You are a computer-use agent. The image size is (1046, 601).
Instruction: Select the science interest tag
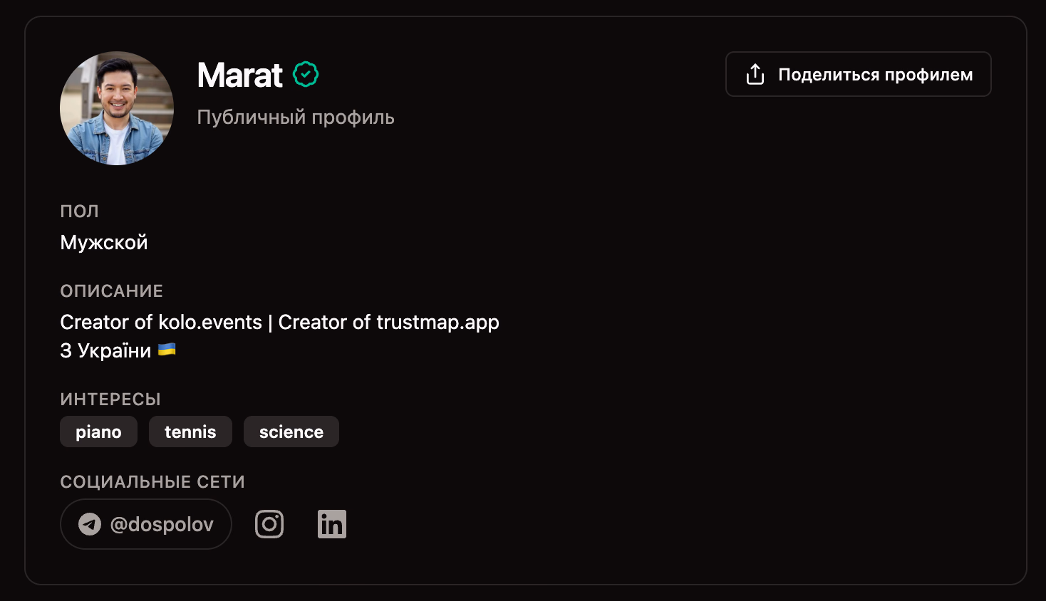291,432
